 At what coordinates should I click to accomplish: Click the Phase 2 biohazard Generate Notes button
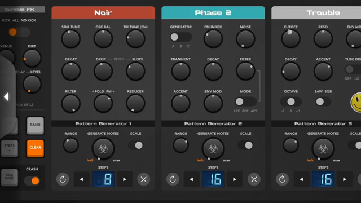[x=213, y=149]
